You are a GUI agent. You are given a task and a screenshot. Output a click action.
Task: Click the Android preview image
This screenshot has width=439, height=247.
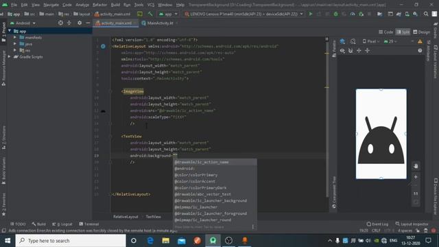tap(381, 134)
